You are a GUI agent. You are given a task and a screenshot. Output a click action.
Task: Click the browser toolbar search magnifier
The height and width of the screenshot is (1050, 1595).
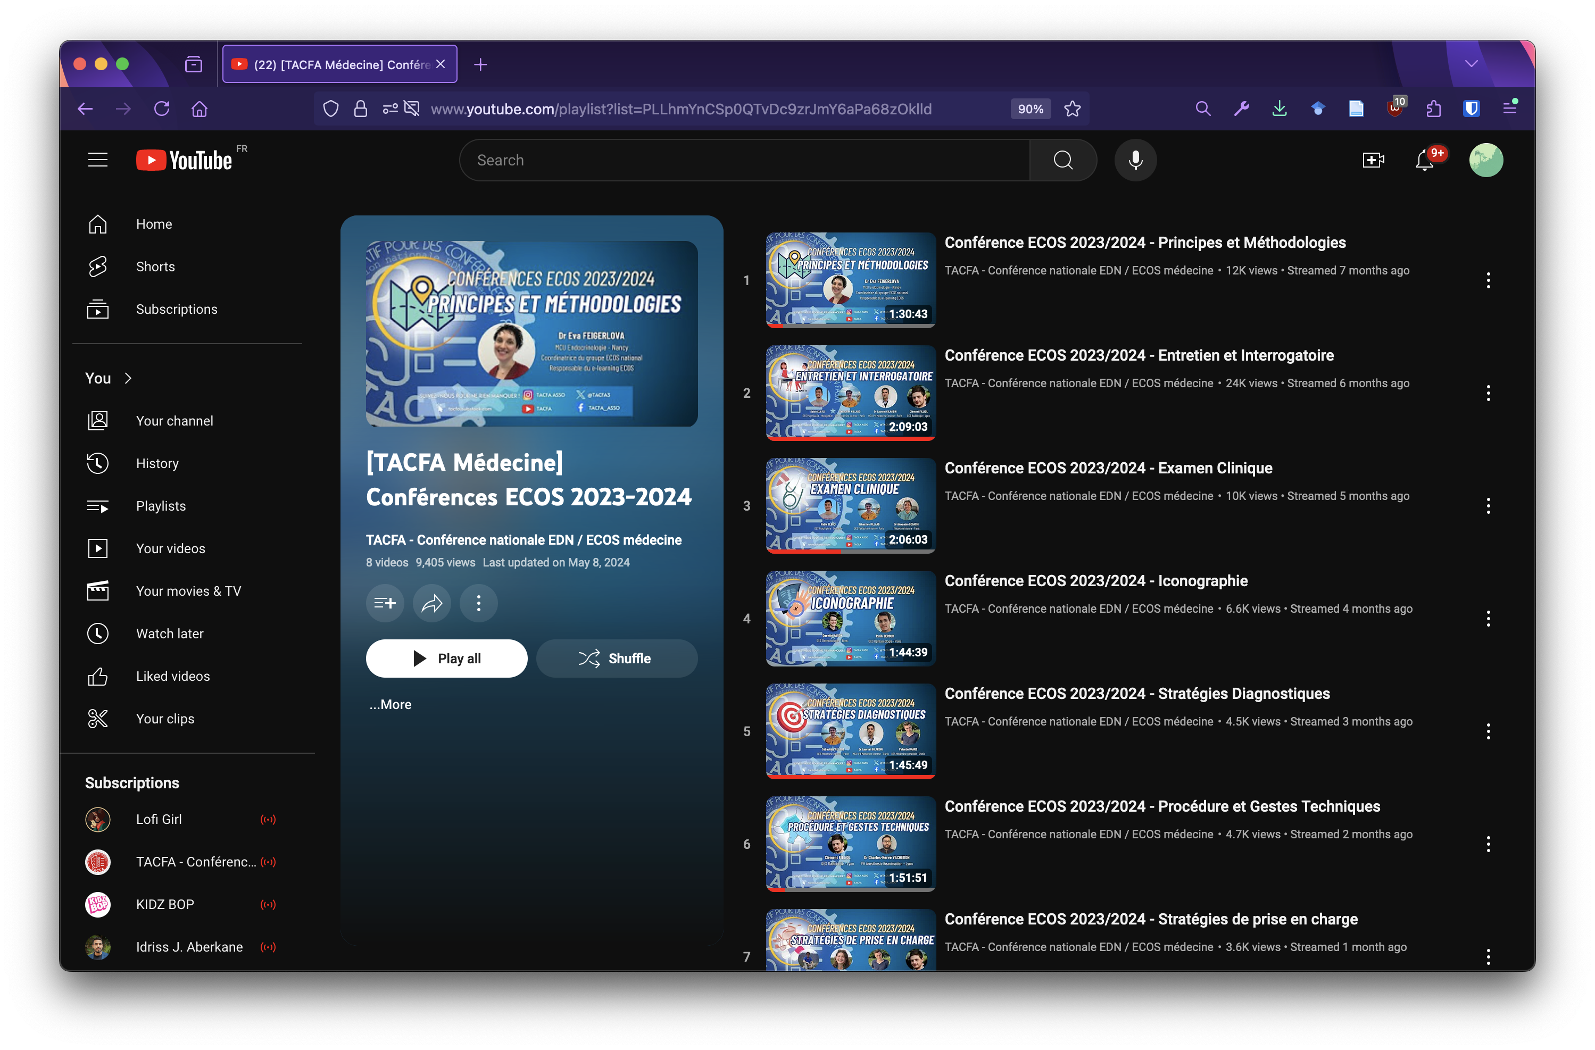point(1203,109)
